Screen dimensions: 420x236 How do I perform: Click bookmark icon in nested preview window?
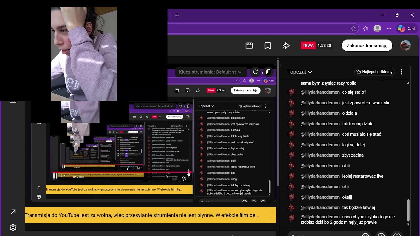[x=188, y=90]
